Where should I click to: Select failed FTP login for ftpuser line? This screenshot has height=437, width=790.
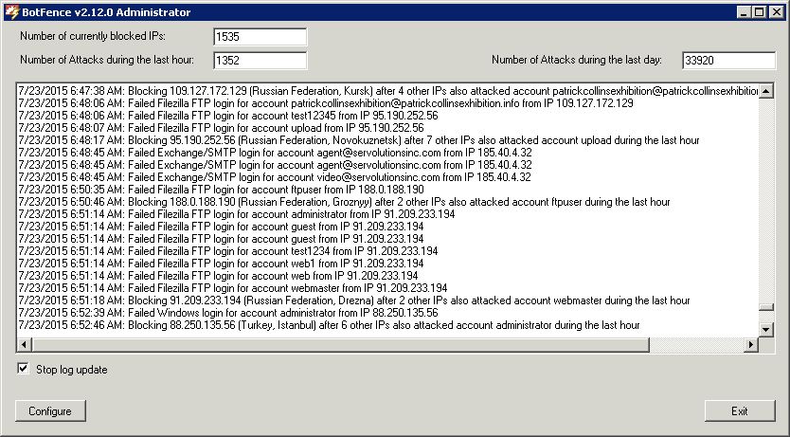click(221, 190)
